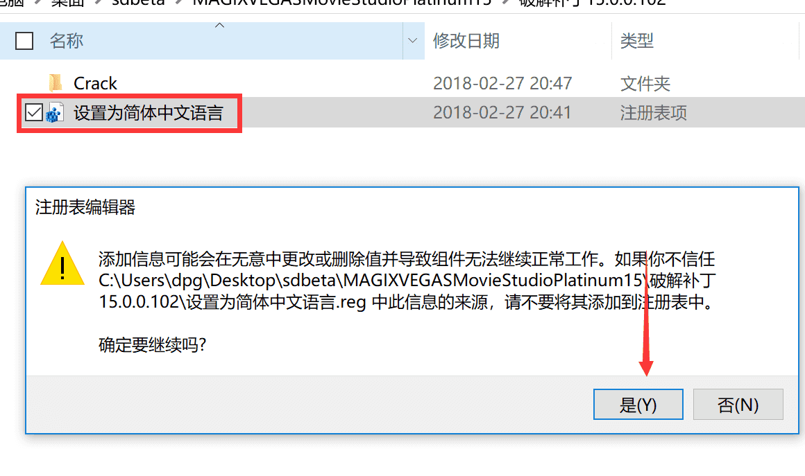This screenshot has width=805, height=476.
Task: Select the Crack folder name
Action: click(x=96, y=83)
